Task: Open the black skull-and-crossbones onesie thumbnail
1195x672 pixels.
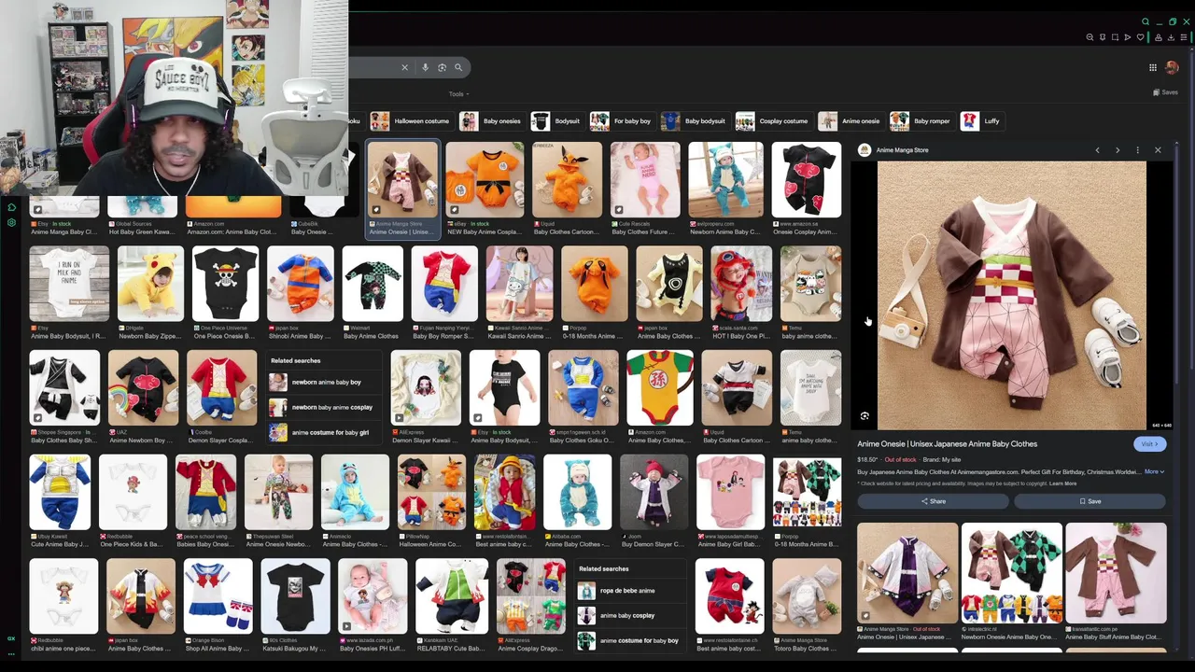Action: 225,284
